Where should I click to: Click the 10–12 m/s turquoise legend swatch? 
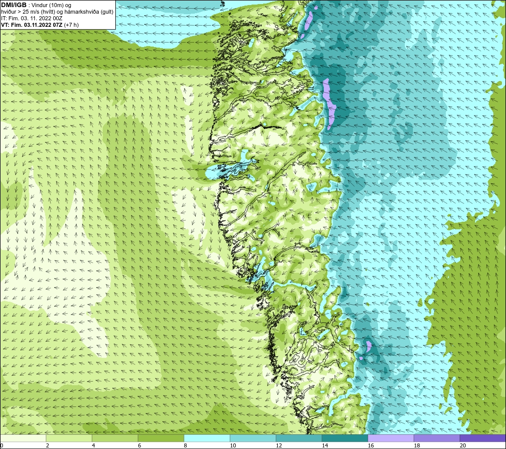tap(253, 438)
